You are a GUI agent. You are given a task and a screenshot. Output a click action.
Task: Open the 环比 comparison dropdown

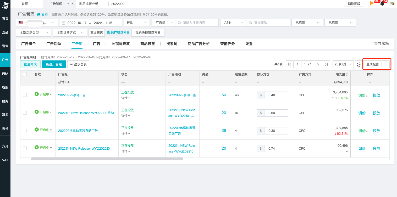[x=136, y=23]
